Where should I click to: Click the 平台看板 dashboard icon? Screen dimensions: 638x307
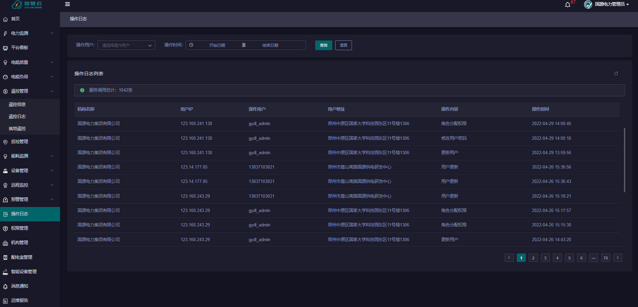coord(5,48)
